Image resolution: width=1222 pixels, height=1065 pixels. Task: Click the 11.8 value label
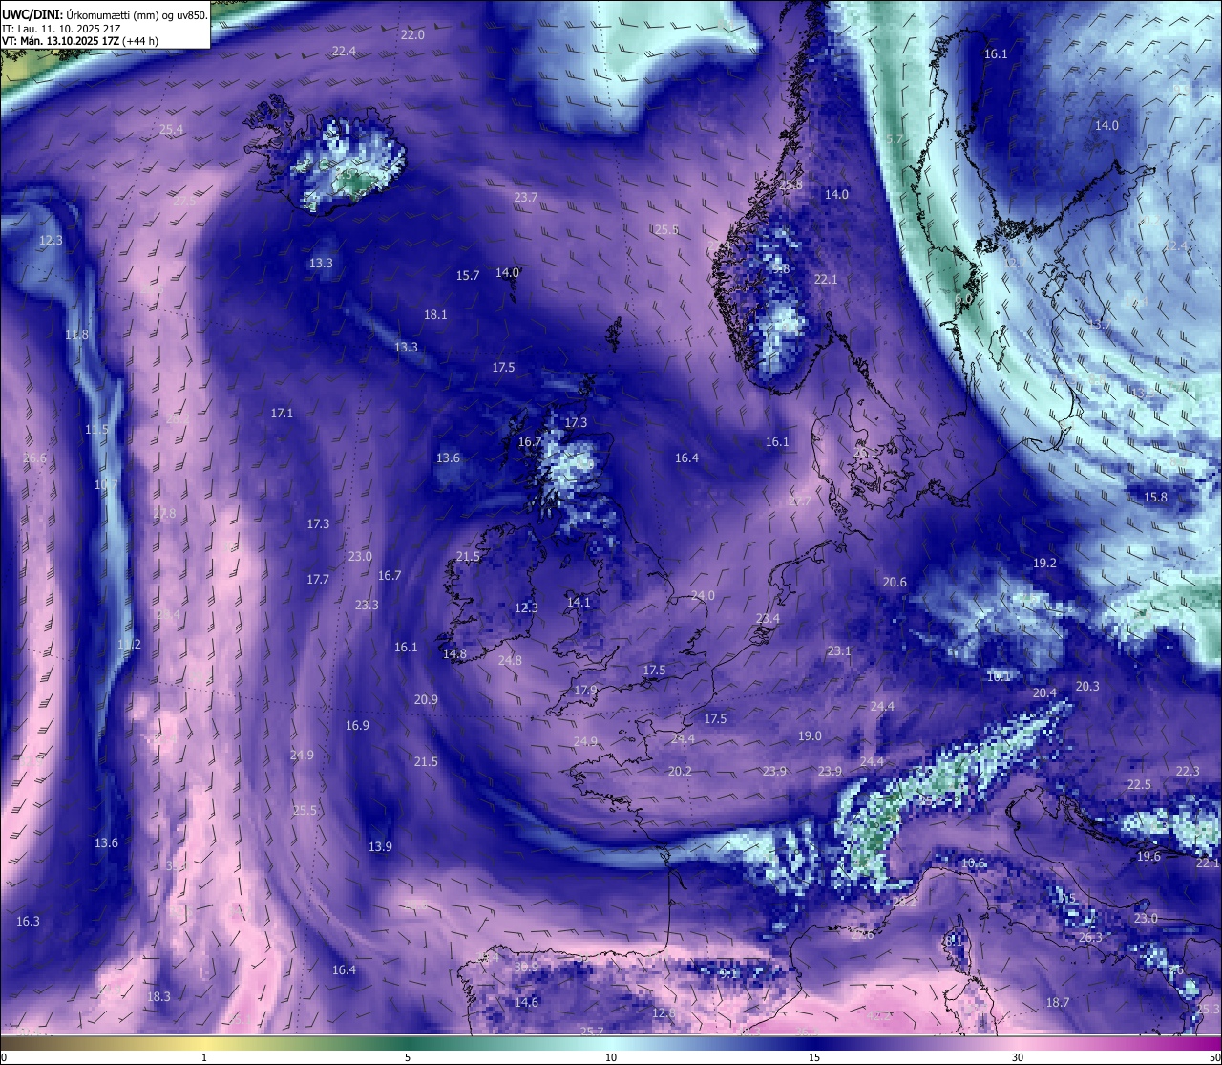77,334
